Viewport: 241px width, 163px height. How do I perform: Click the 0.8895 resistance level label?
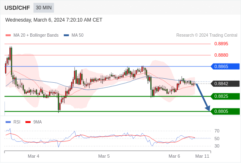[x=221, y=44]
